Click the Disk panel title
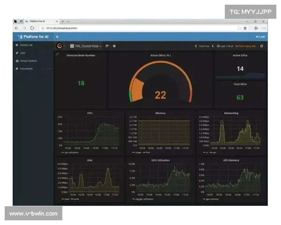The image size is (281, 225). [89, 160]
